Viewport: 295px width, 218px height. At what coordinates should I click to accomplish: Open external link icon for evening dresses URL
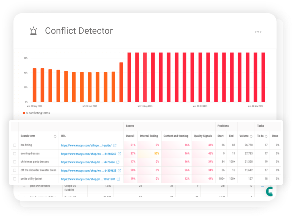pos(119,153)
